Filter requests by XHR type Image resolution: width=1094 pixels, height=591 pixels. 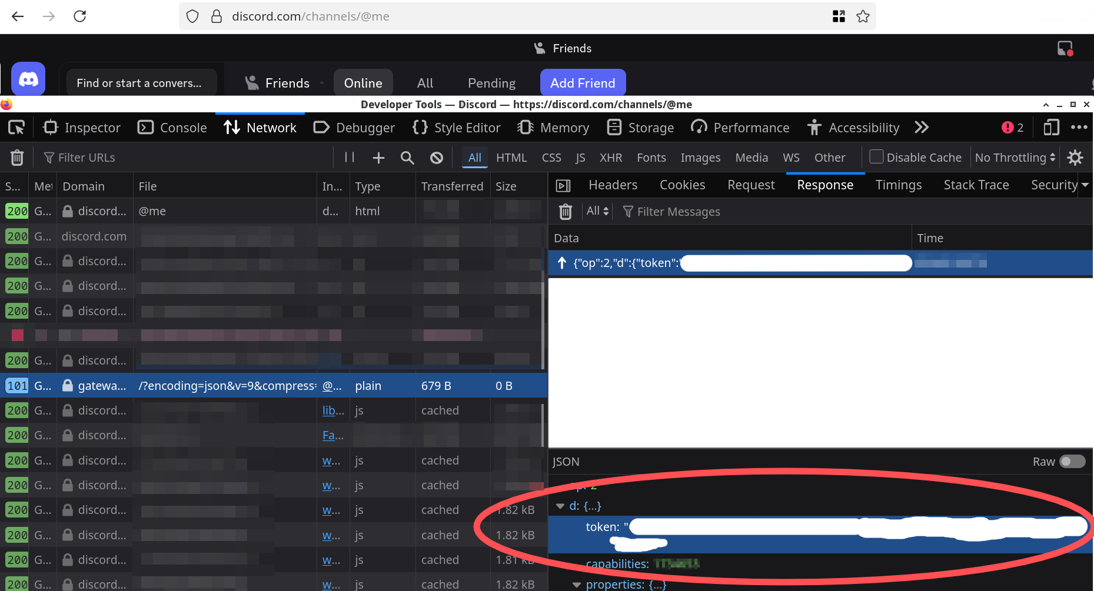tap(611, 158)
